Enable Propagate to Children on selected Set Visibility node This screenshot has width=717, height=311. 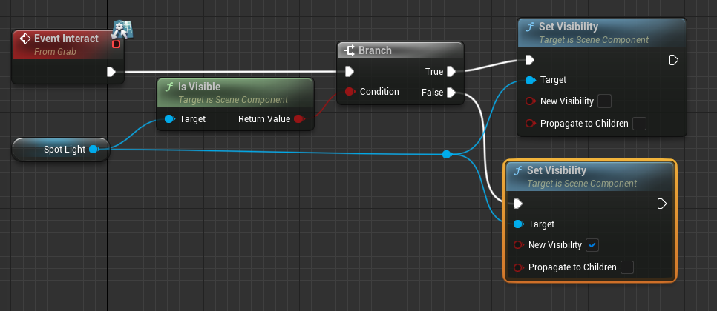(x=627, y=267)
